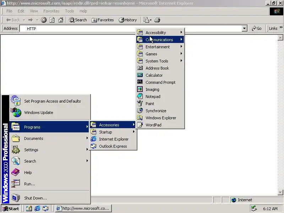Open the Edit menu
Viewport: 284px width, 213px height.
point(21,11)
